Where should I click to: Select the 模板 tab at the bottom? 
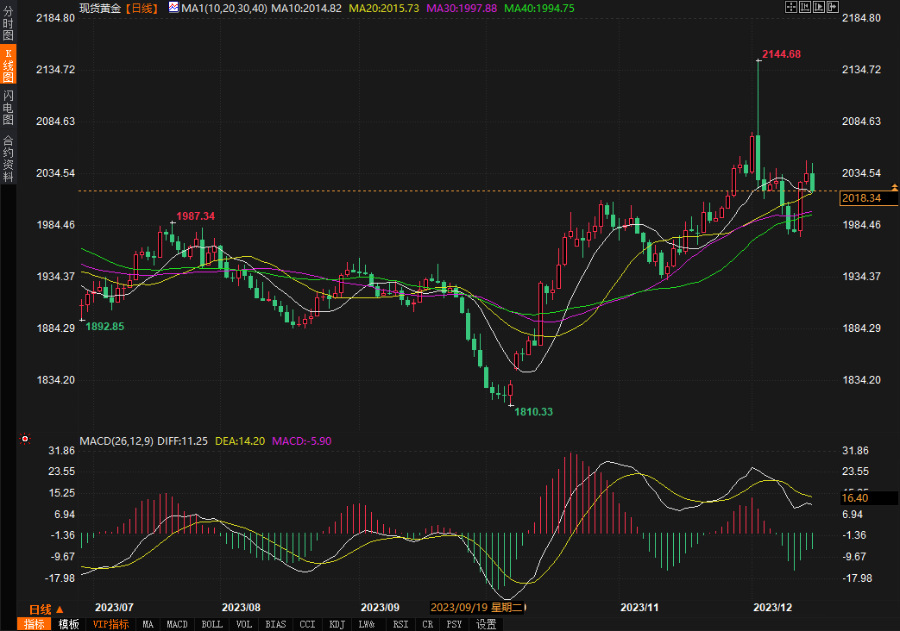pyautogui.click(x=69, y=624)
